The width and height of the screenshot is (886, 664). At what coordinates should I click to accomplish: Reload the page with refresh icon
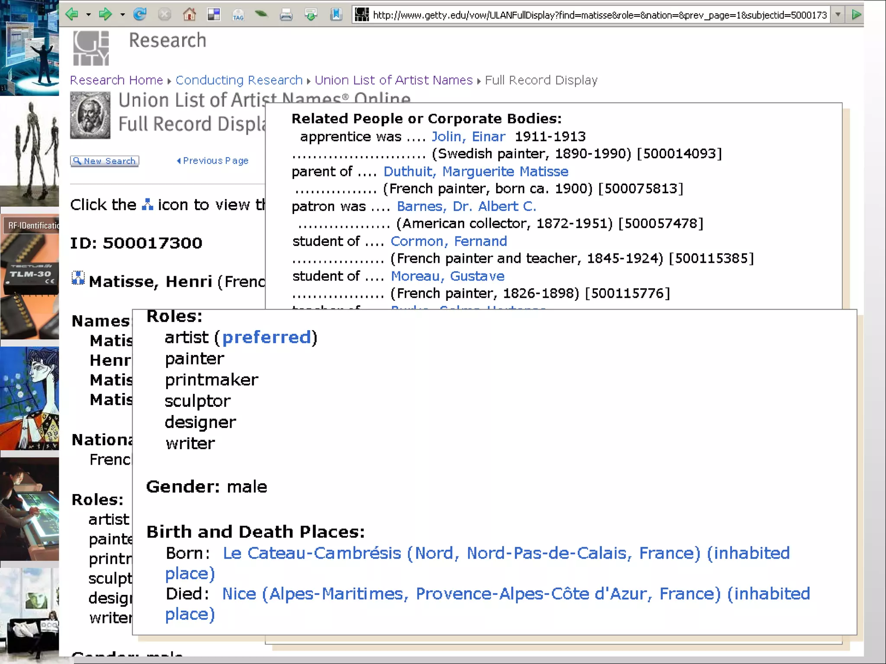139,15
